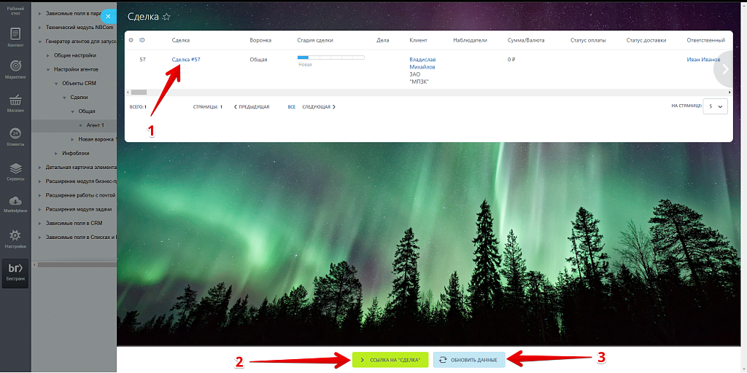This screenshot has width=747, height=373.
Task: Sort by ID column header
Action: point(142,41)
